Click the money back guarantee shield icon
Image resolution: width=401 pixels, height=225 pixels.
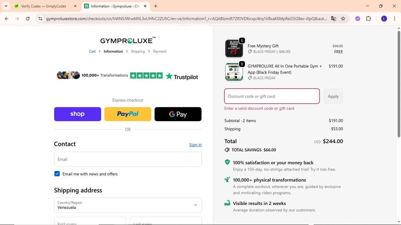[x=227, y=162]
